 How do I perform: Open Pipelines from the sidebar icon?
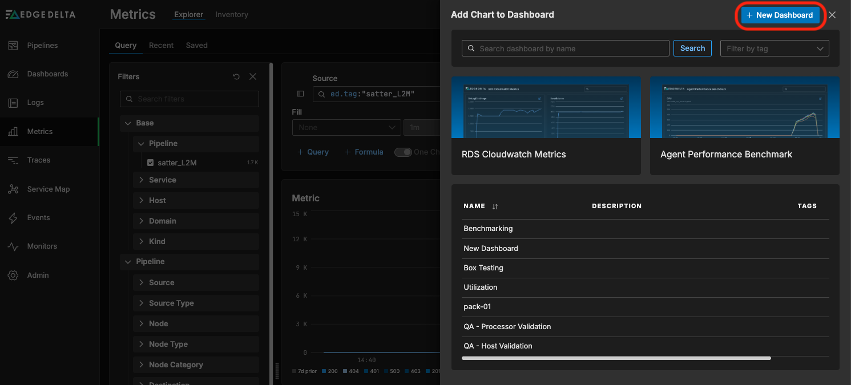tap(13, 46)
